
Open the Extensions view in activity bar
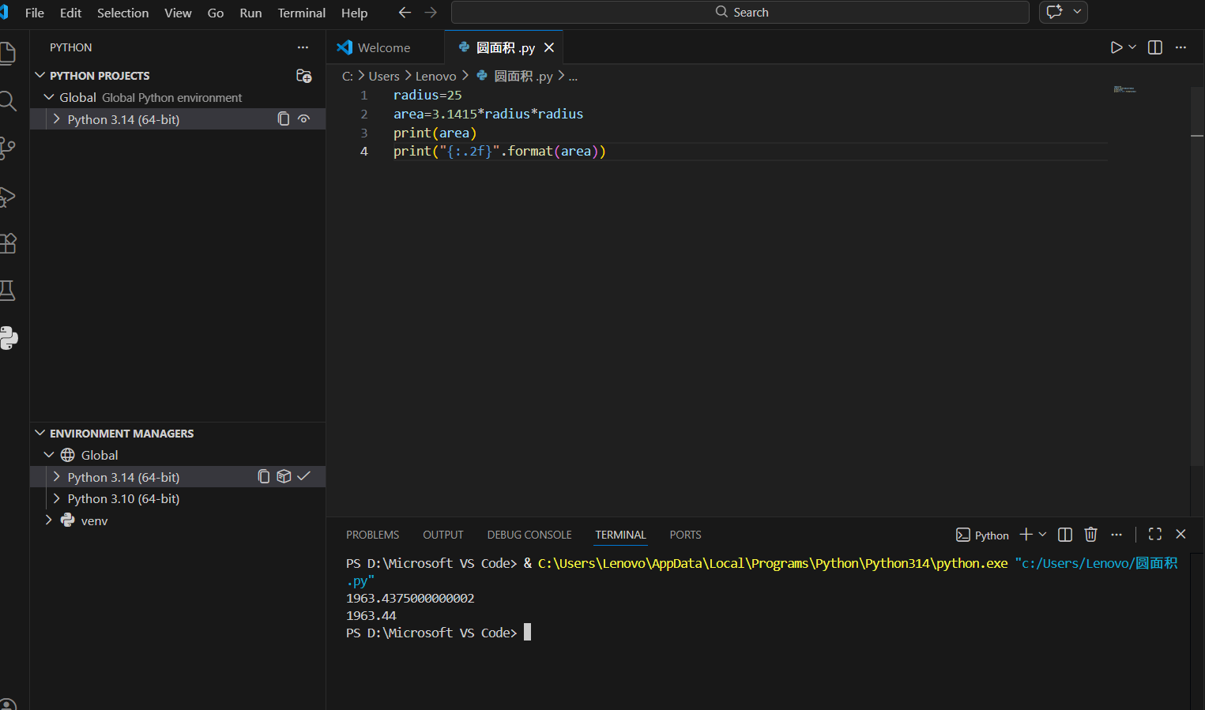point(8,243)
